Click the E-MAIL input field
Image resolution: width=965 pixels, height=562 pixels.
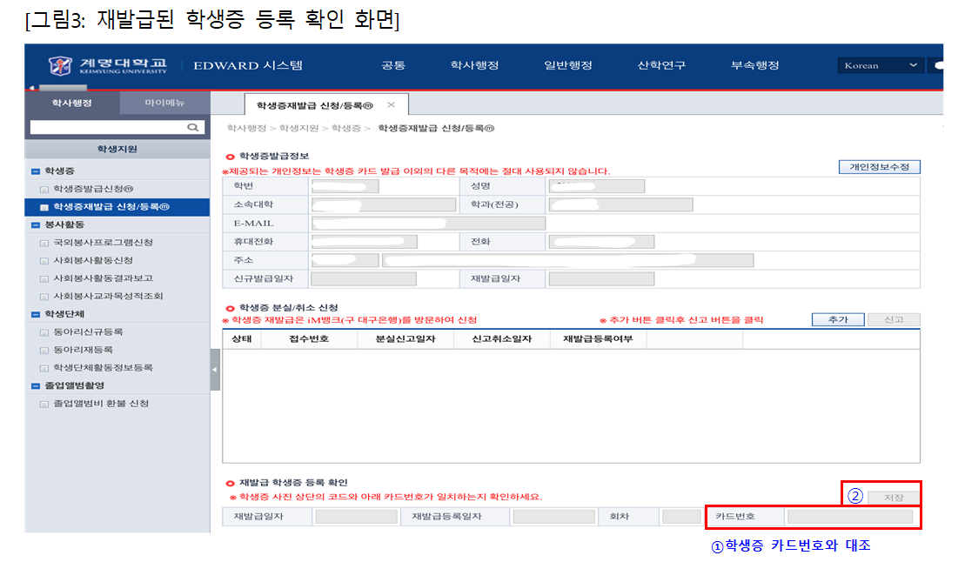pyautogui.click(x=426, y=223)
